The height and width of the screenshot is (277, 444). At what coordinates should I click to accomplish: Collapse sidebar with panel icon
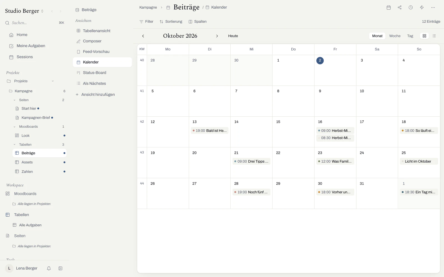pyautogui.click(x=60, y=268)
